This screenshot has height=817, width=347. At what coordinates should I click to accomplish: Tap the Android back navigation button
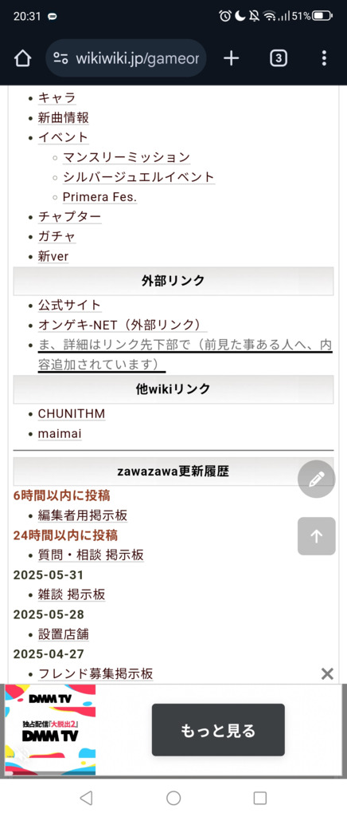pyautogui.click(x=86, y=798)
